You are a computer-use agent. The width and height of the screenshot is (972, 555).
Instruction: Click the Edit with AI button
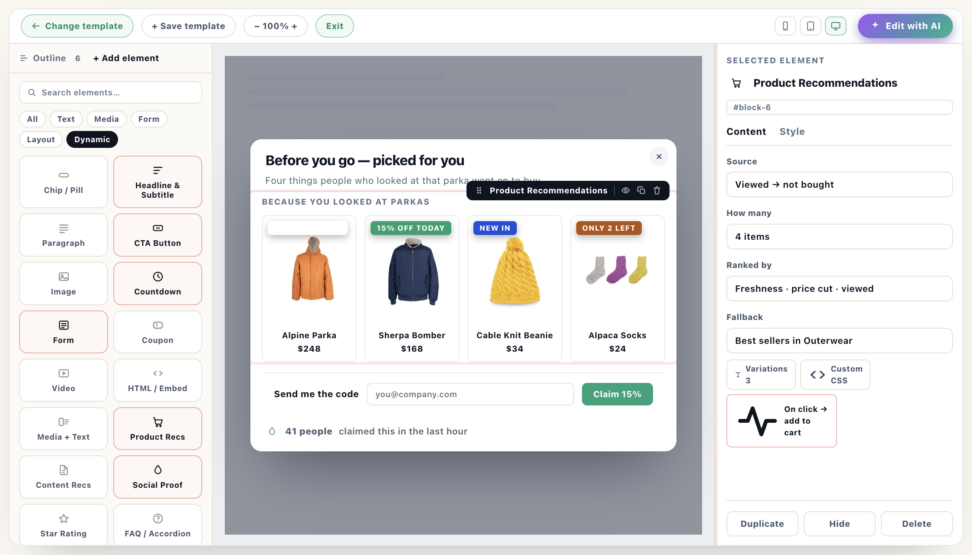(905, 26)
